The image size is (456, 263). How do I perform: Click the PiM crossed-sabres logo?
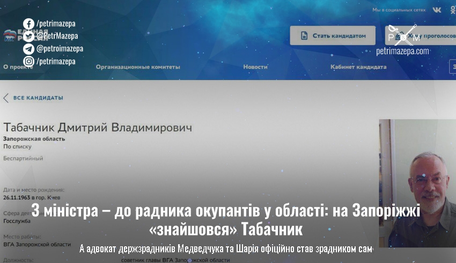coord(402,34)
